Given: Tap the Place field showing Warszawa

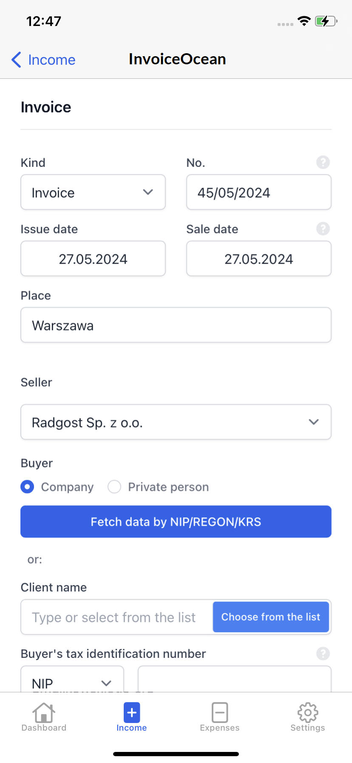Looking at the screenshot, I should [176, 325].
